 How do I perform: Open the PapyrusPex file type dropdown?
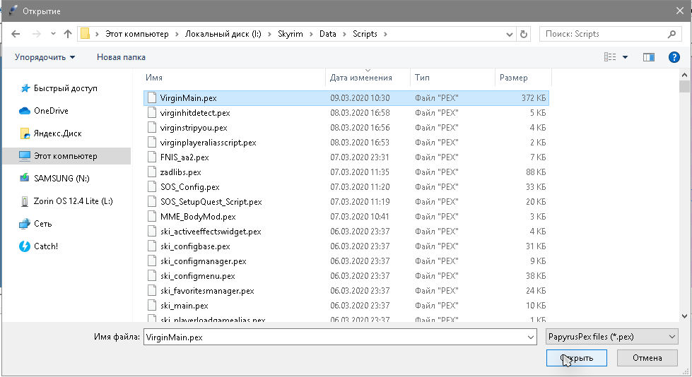(x=612, y=337)
